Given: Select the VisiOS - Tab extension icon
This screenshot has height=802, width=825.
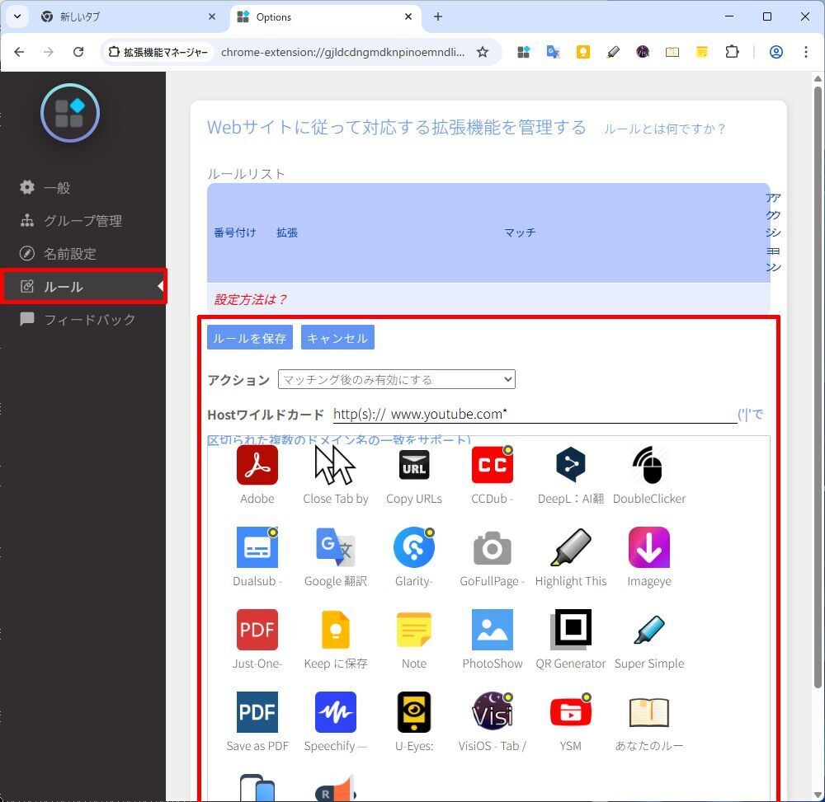Looking at the screenshot, I should tap(492, 712).
